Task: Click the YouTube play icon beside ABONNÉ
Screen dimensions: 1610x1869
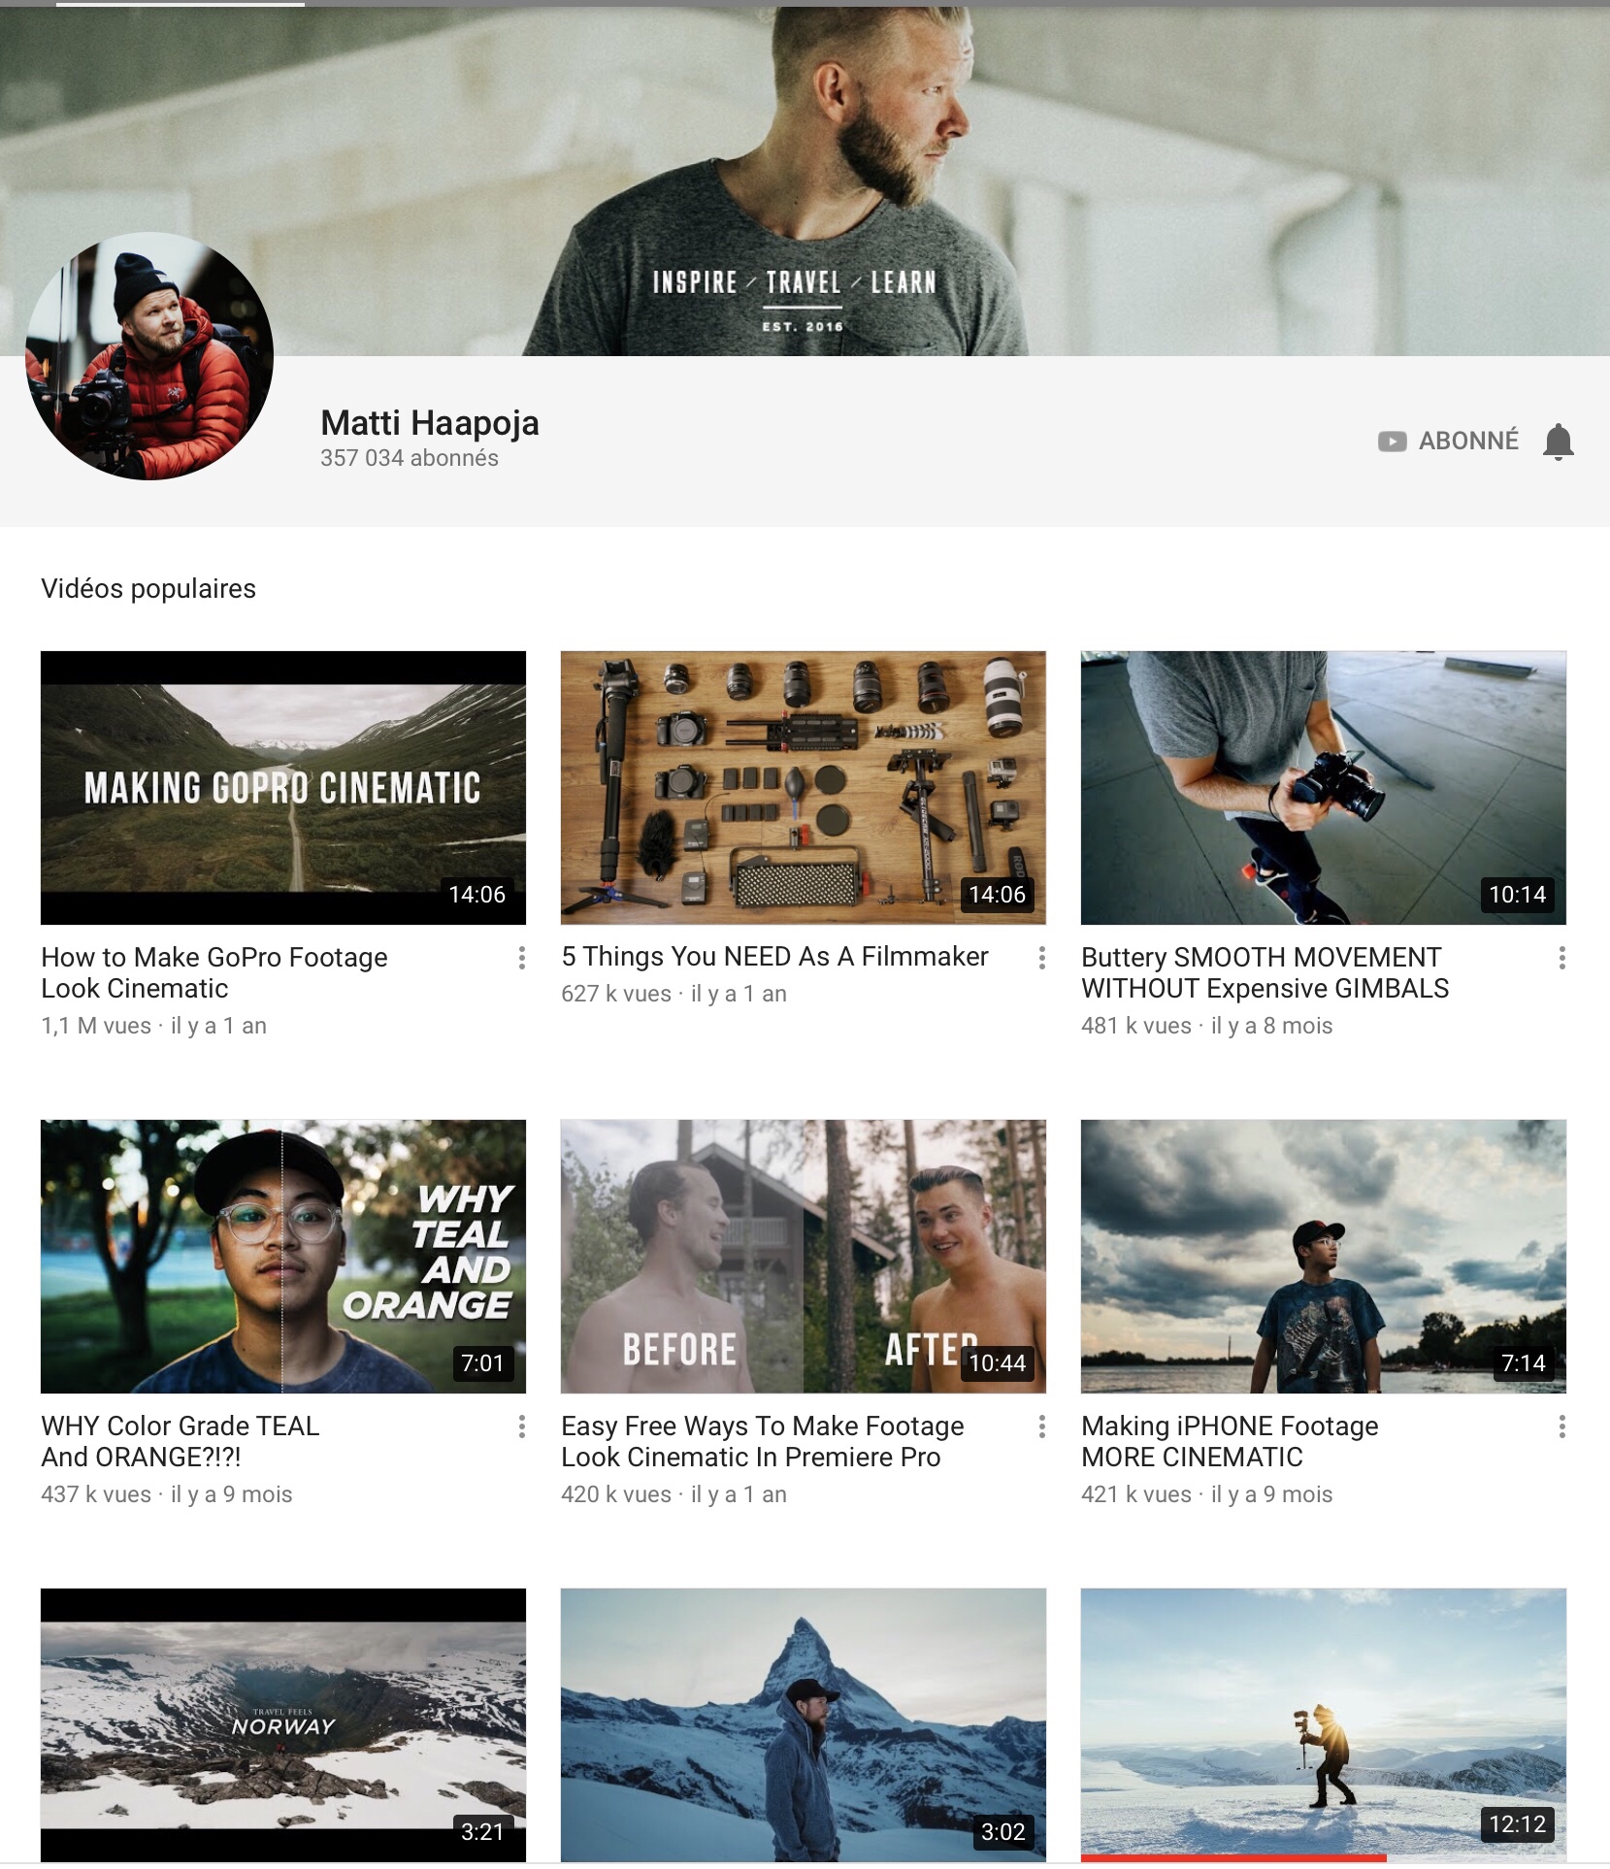Action: [1392, 442]
